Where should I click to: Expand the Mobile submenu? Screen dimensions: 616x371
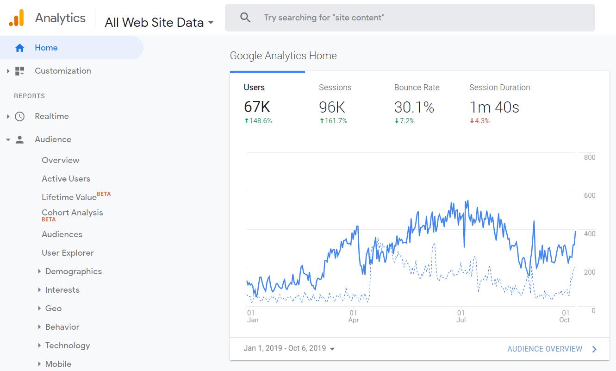(39, 364)
